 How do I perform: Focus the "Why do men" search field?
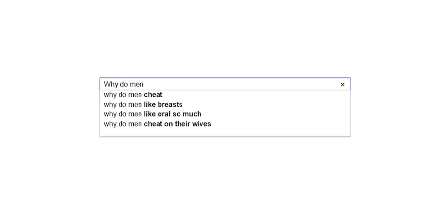pos(225,84)
